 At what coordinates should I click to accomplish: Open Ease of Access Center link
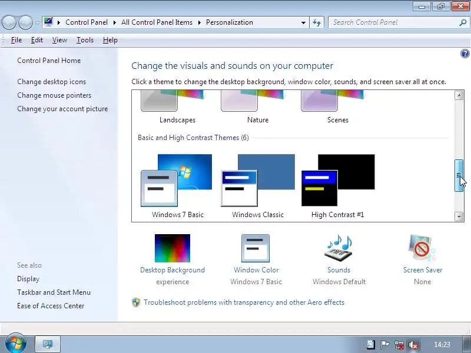(51, 305)
